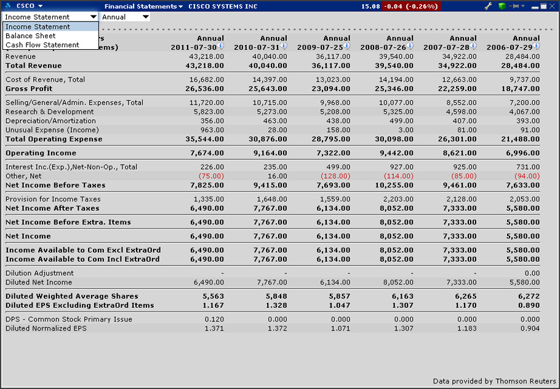Image resolution: width=560 pixels, height=389 pixels.
Task: Choose Cash Flow Statement from the list
Action: point(50,45)
